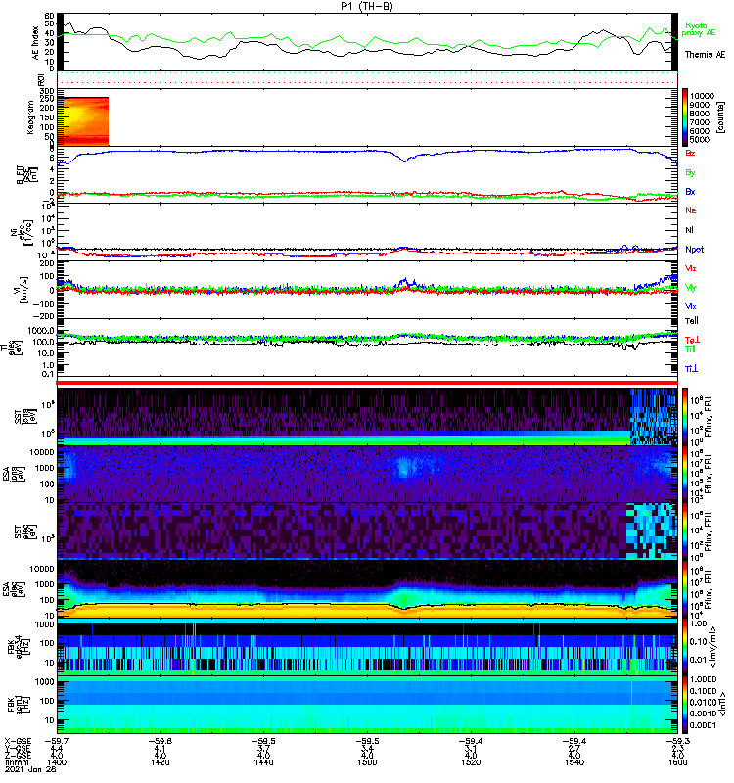Pick the green Viy legend entry
This screenshot has width=734, height=783.
[691, 288]
